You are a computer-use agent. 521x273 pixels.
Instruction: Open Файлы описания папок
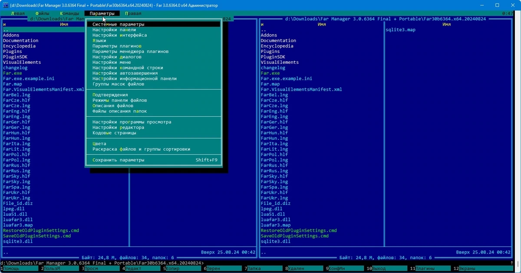pyautogui.click(x=154, y=111)
